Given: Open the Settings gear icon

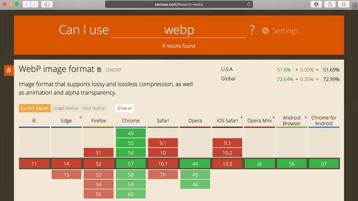Looking at the screenshot, I should point(265,31).
